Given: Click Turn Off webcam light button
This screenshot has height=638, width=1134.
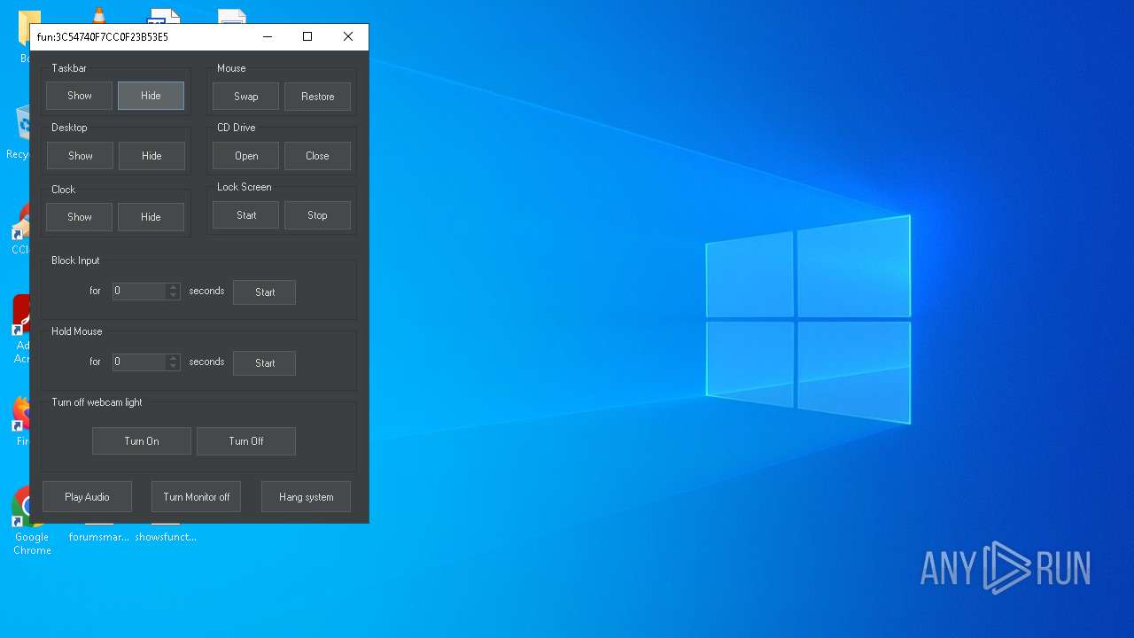Looking at the screenshot, I should 246,441.
